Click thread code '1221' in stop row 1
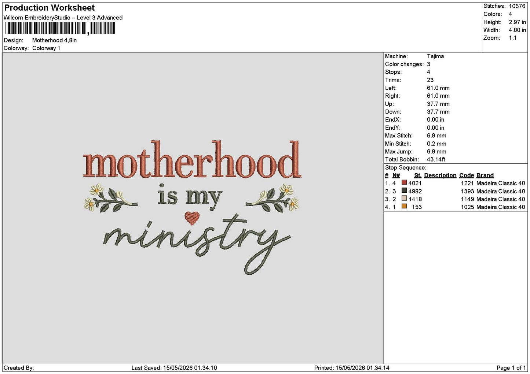The image size is (530, 374). [x=467, y=183]
